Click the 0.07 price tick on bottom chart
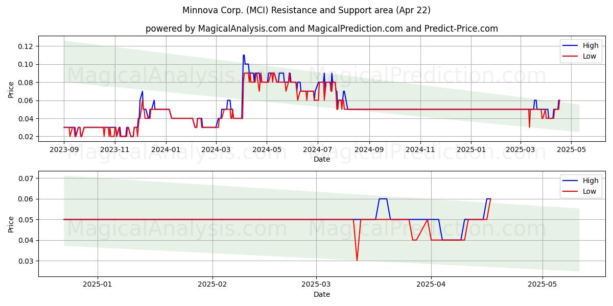This screenshot has height=306, width=613. pyautogui.click(x=26, y=178)
